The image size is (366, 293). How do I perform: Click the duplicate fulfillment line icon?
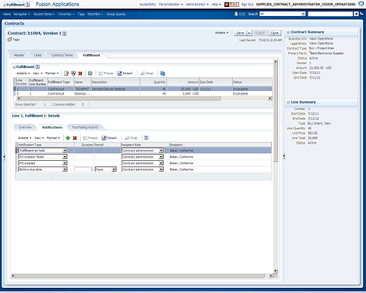(x=73, y=73)
